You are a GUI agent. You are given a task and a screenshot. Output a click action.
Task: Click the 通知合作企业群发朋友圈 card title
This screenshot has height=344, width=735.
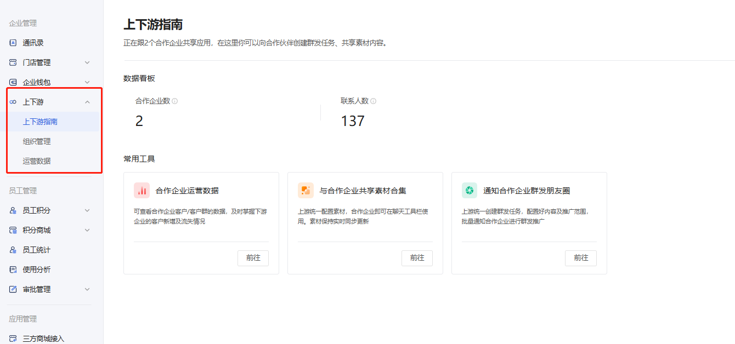pyautogui.click(x=527, y=191)
